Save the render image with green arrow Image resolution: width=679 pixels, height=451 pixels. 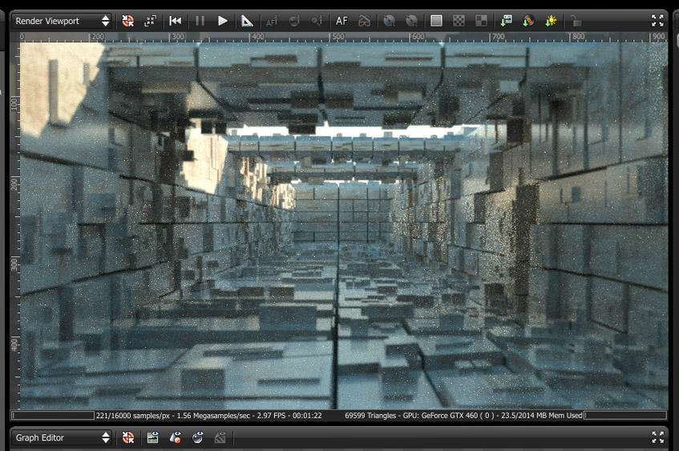pyautogui.click(x=506, y=21)
